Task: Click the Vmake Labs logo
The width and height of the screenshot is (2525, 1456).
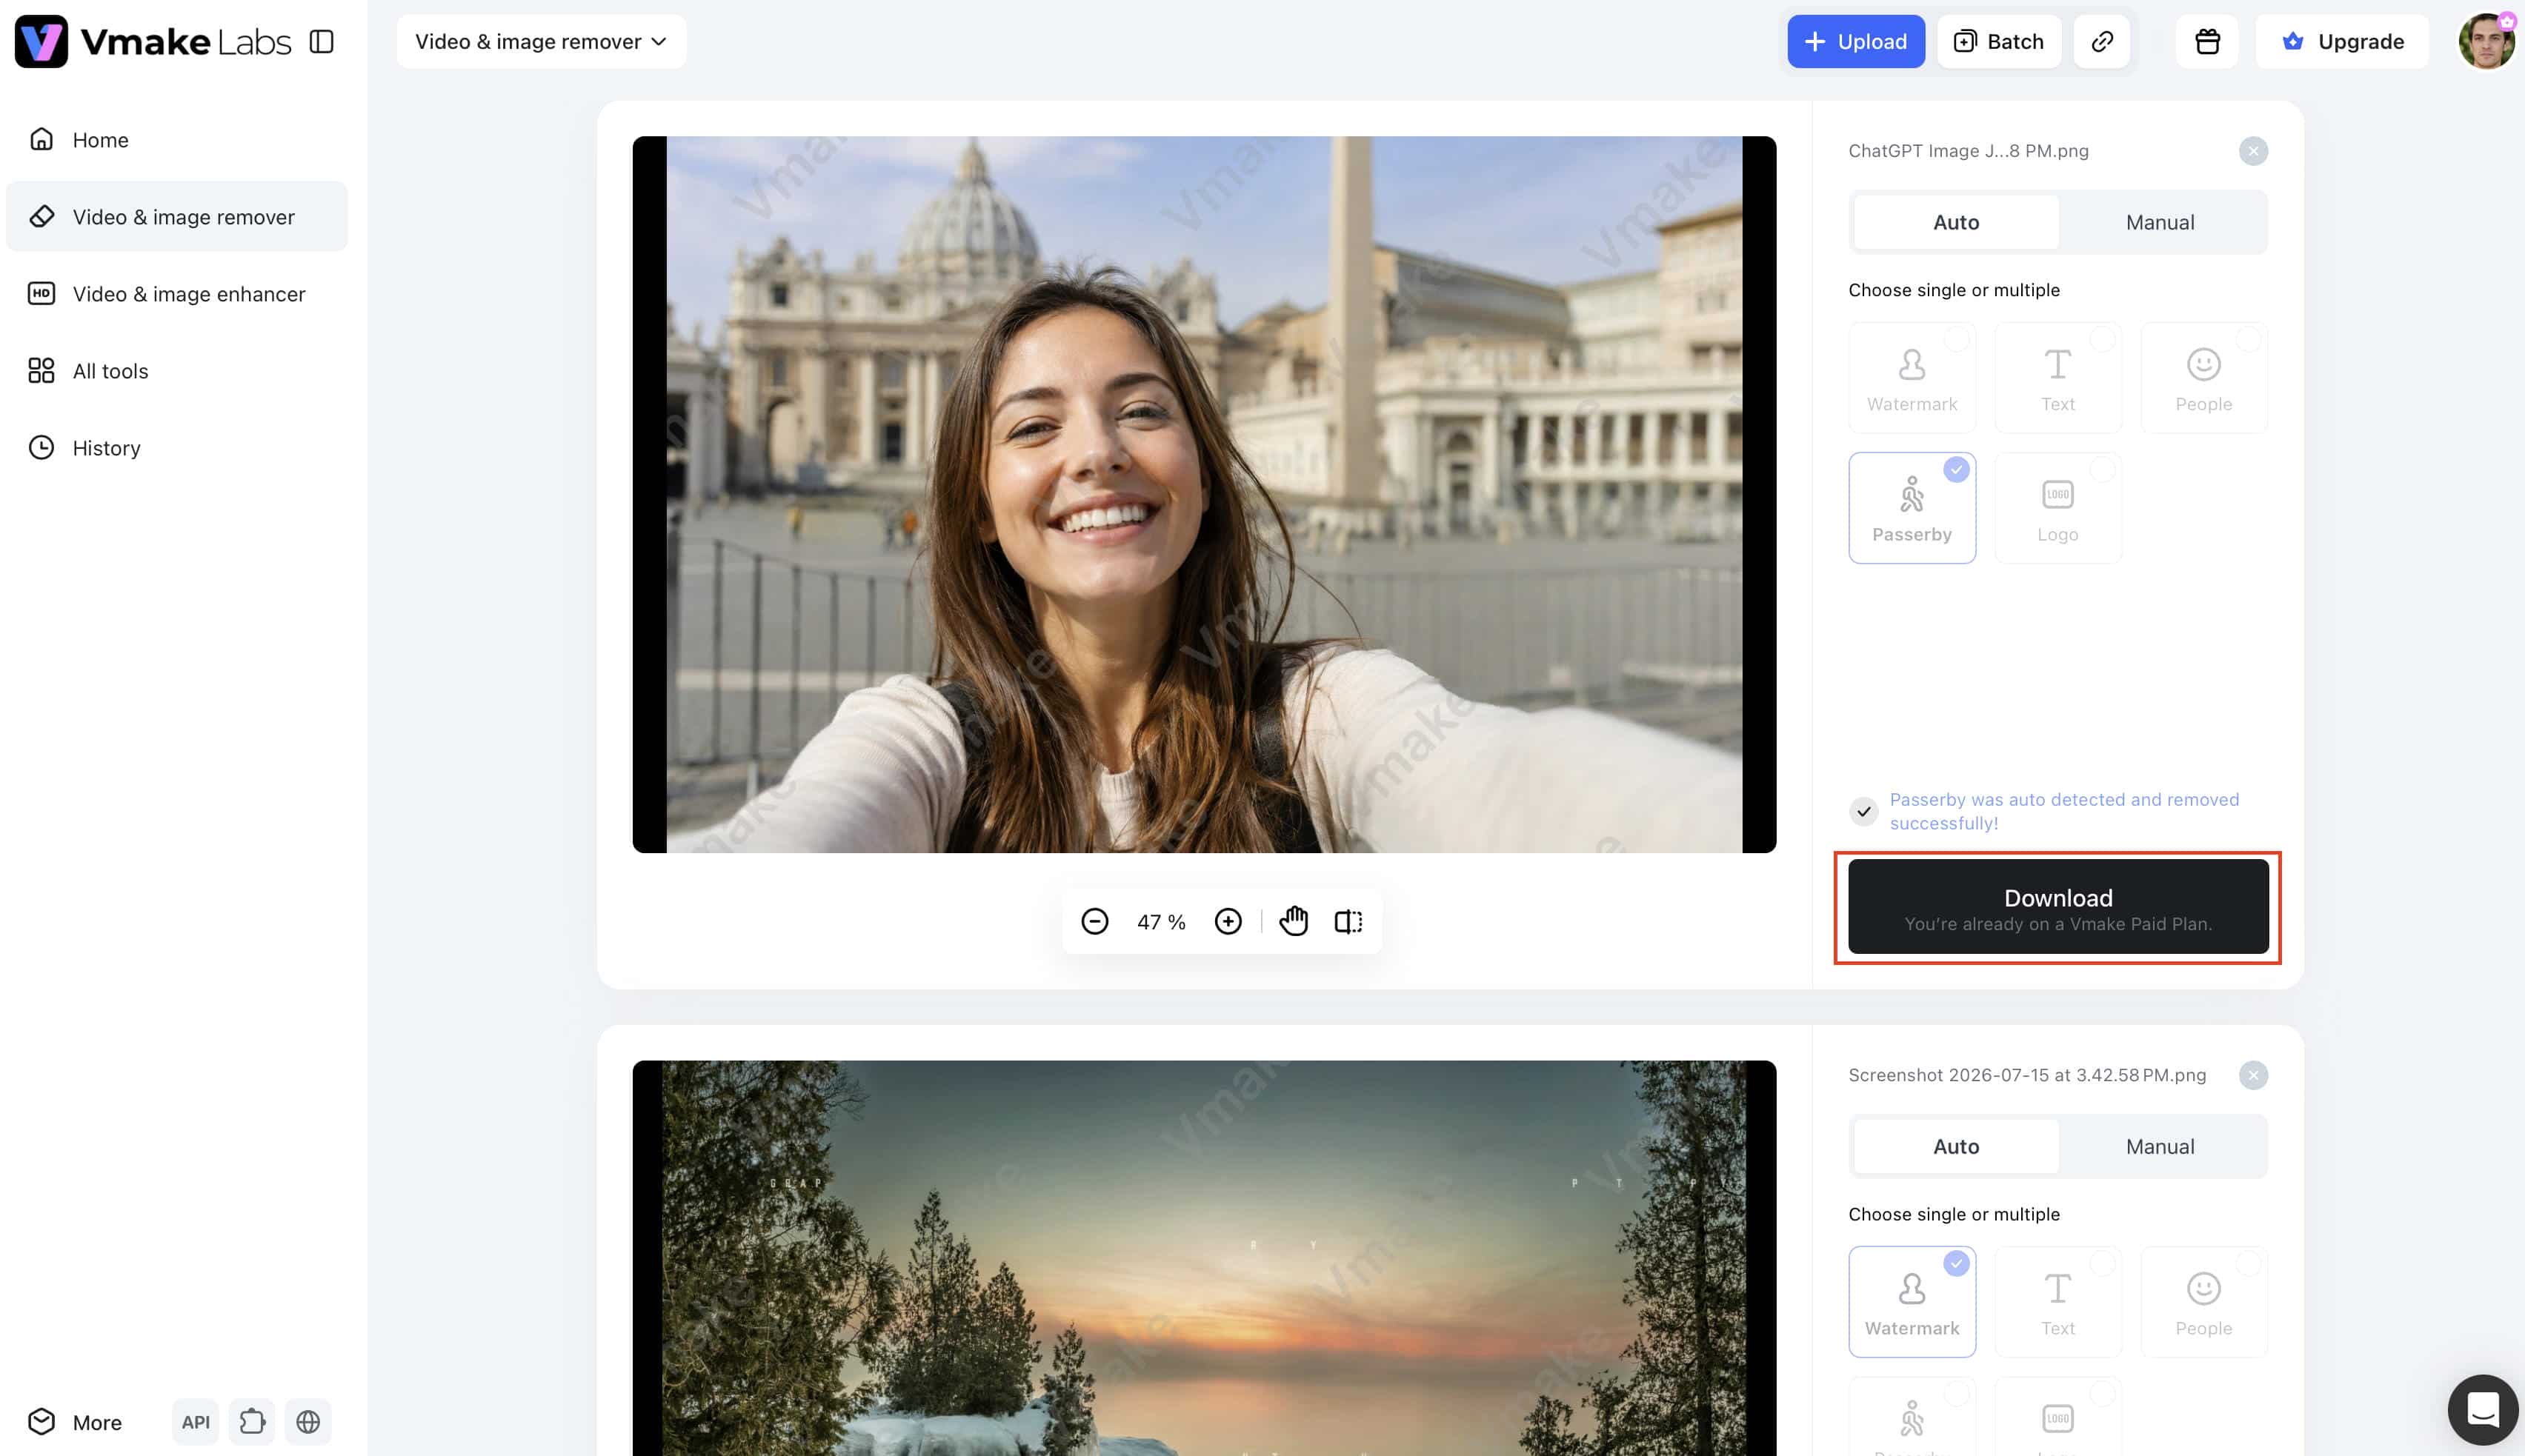Action: click(x=153, y=41)
